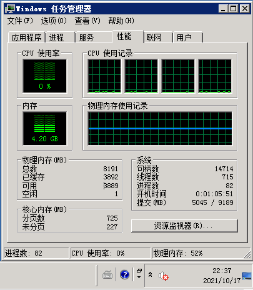Open the blue help question mark icon
The width and height of the screenshot is (253, 290).
pyautogui.click(x=124, y=274)
